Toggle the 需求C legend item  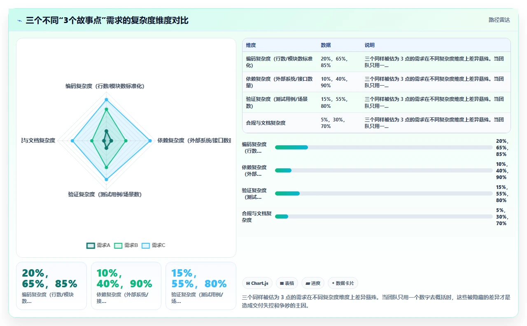[153, 245]
